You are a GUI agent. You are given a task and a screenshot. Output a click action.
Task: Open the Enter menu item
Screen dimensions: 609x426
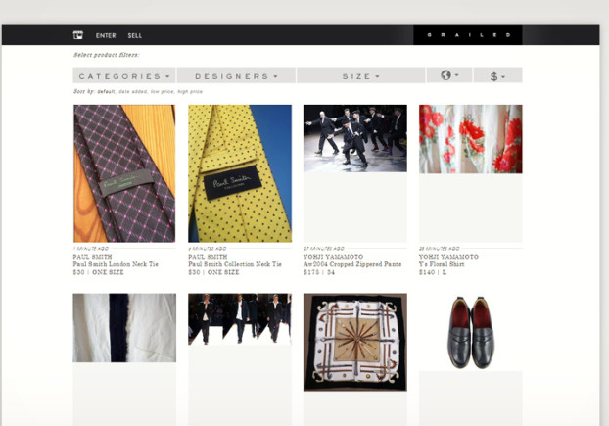[x=106, y=35]
